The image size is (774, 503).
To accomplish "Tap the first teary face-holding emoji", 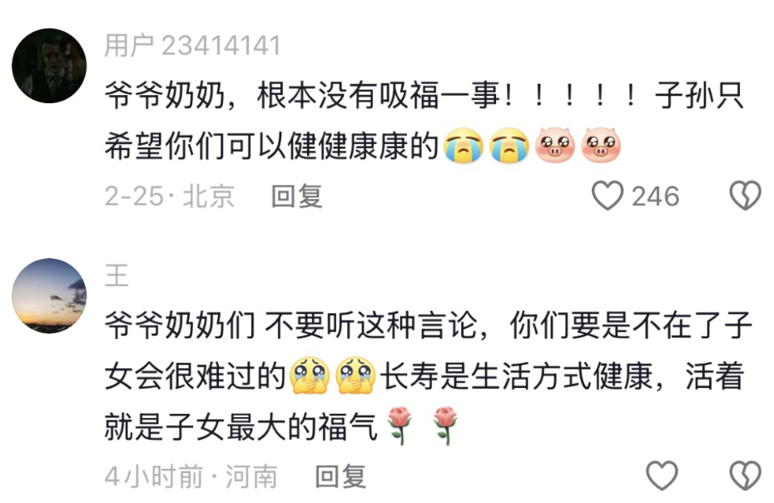I will [310, 375].
